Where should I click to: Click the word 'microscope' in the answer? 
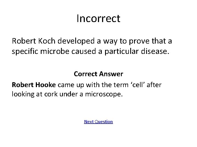pos(104,94)
